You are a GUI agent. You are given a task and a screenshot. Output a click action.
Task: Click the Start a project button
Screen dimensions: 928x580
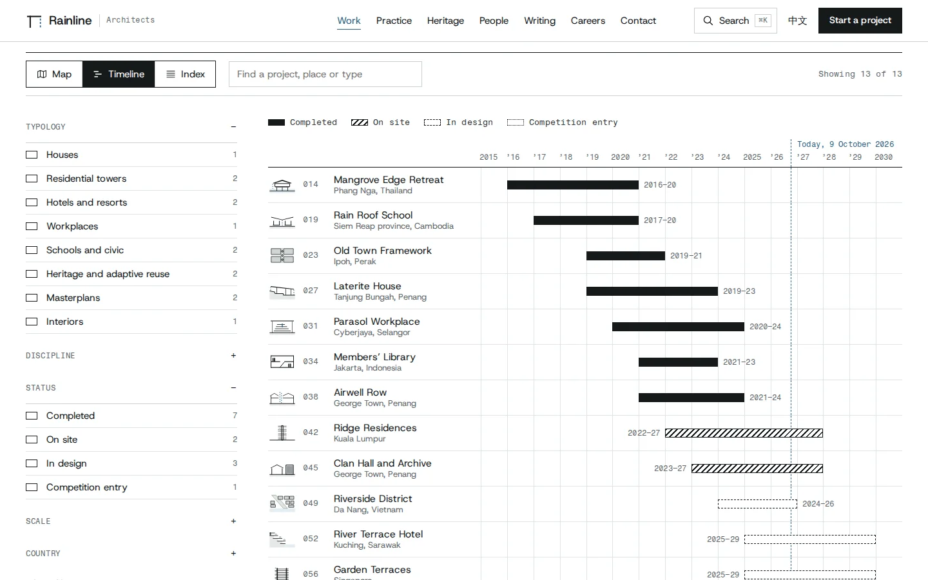click(860, 21)
